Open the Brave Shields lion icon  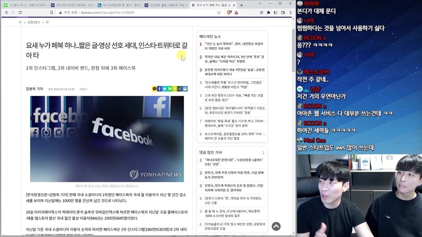click(229, 13)
